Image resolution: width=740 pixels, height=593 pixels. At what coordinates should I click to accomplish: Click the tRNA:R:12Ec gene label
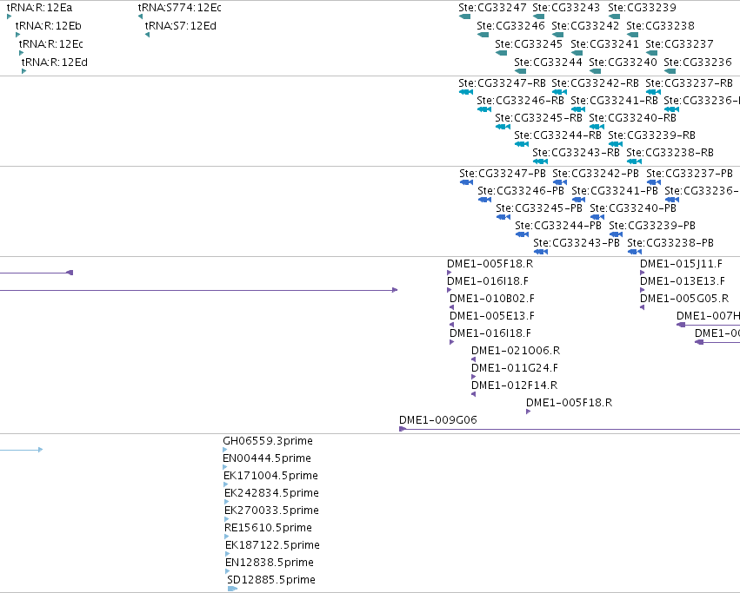[x=51, y=43]
